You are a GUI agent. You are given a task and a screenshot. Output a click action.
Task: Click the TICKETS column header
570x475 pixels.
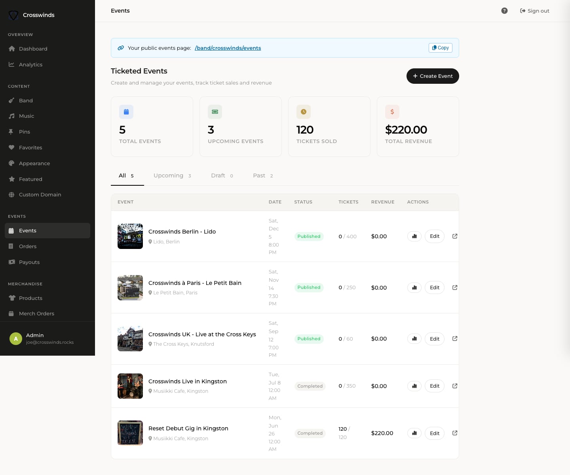click(x=348, y=202)
